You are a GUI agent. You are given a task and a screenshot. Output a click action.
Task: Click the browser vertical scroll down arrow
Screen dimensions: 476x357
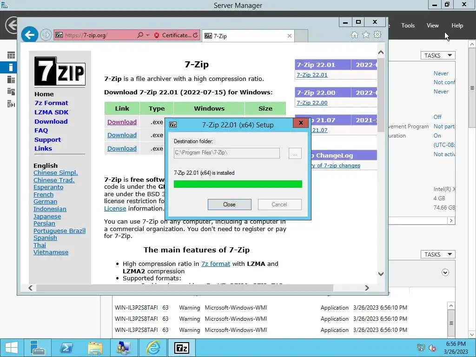click(381, 274)
